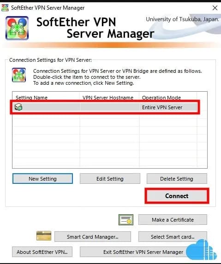Viewport: 221px width, 264px height.
Task: Sort by the Setting Name column header
Action: 46,98
